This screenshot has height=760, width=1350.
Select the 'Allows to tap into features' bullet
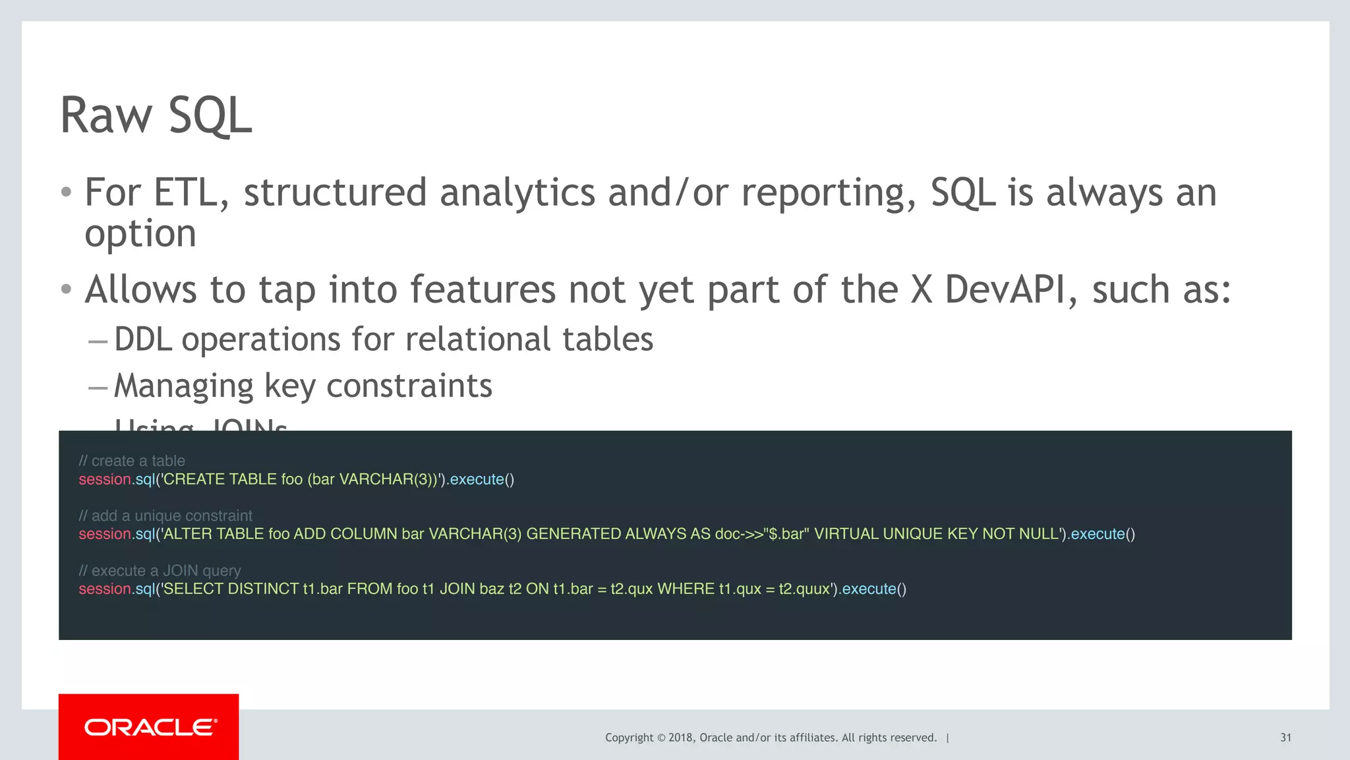coord(657,289)
